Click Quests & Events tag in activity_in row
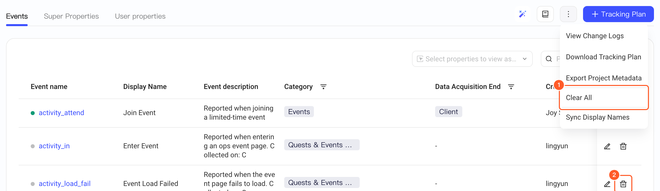The width and height of the screenshot is (660, 191). coord(321,145)
